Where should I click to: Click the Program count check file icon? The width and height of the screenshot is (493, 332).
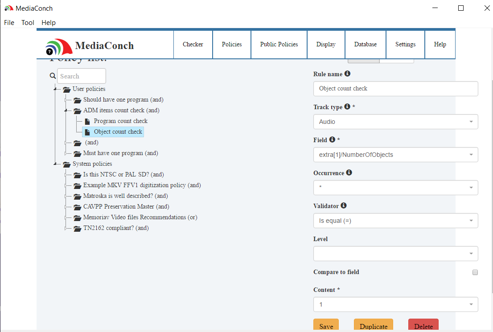tap(87, 121)
